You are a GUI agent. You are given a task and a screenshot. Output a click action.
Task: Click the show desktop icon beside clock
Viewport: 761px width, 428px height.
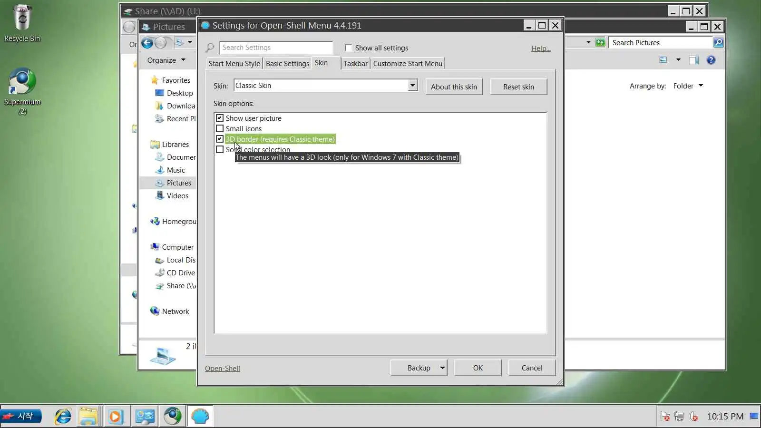click(x=754, y=416)
